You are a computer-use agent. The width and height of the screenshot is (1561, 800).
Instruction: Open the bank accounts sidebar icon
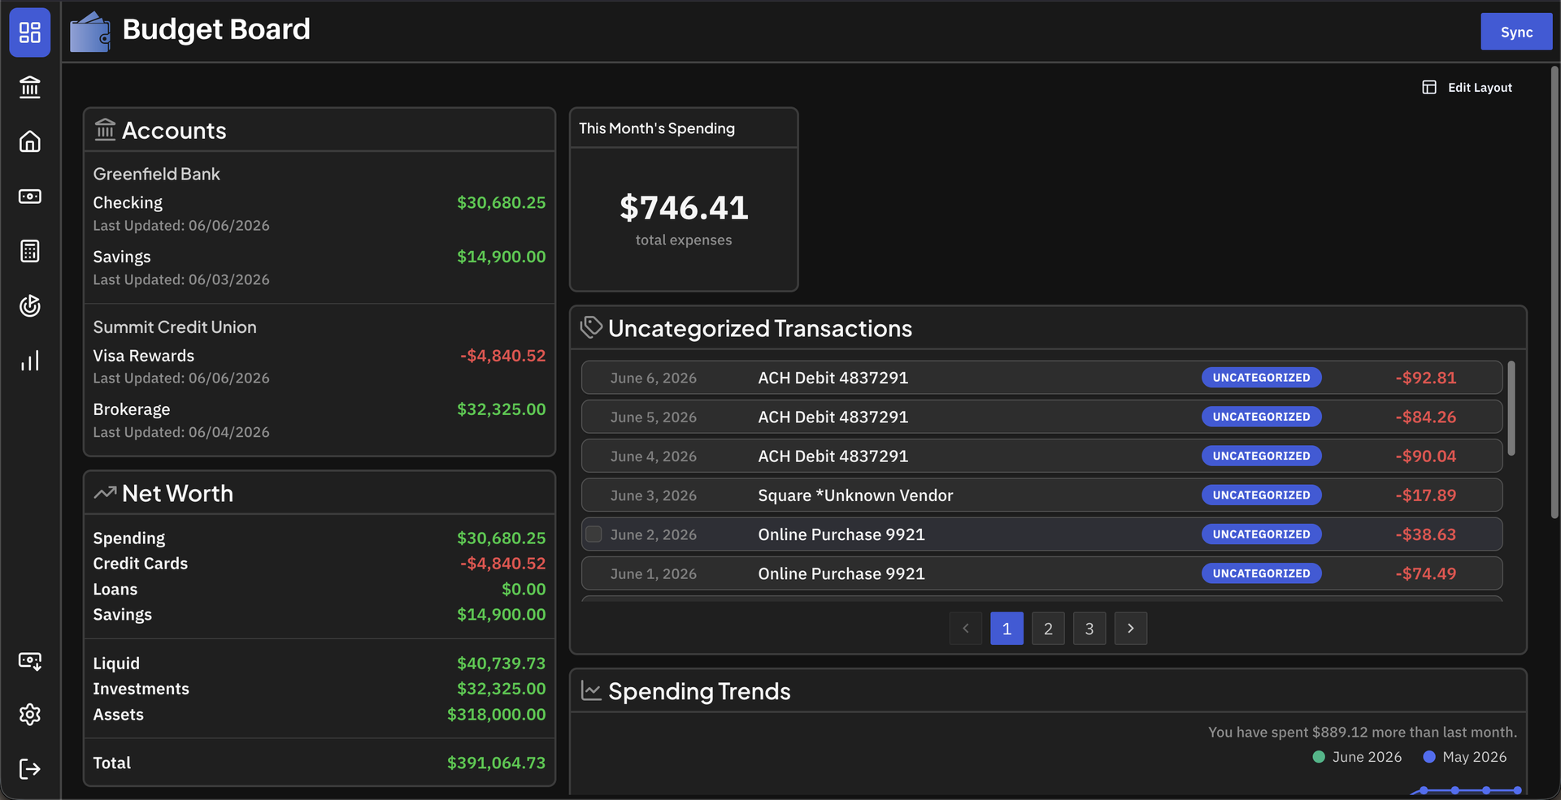30,87
